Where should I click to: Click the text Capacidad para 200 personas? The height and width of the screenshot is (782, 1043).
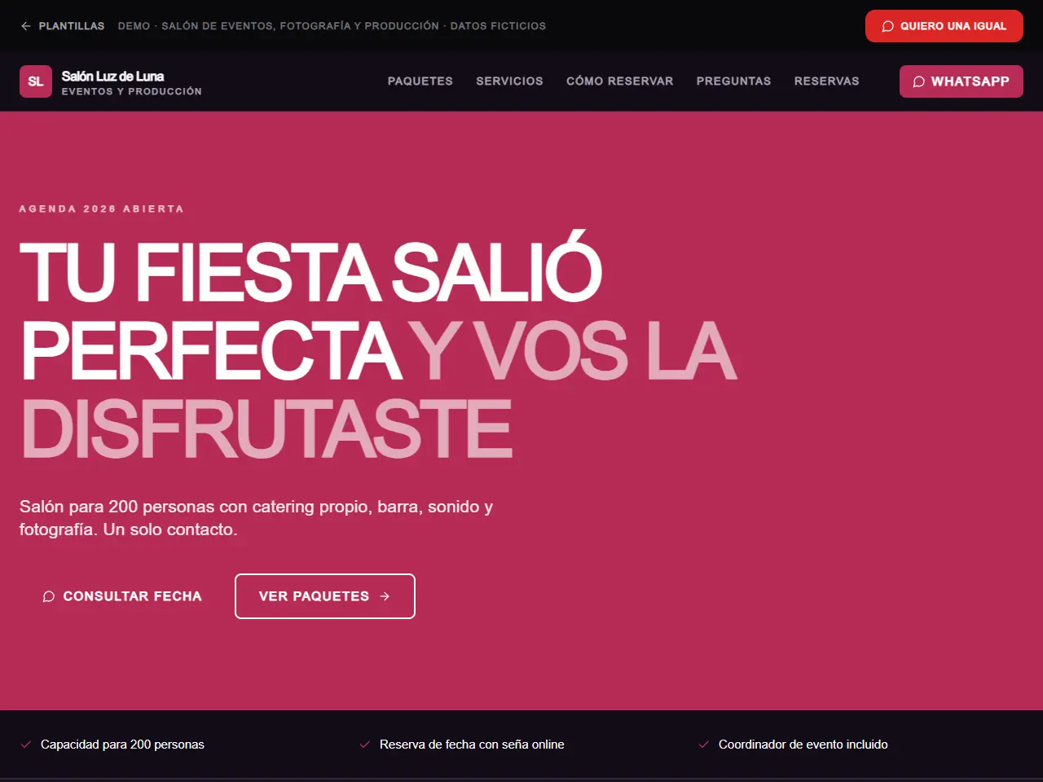122,745
